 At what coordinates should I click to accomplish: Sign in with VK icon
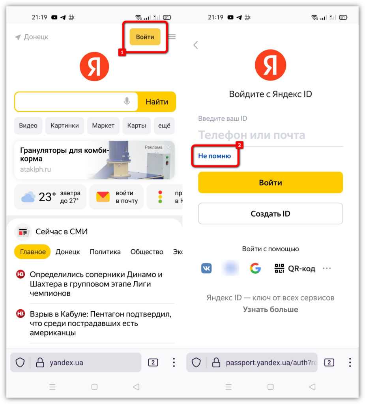pos(206,269)
